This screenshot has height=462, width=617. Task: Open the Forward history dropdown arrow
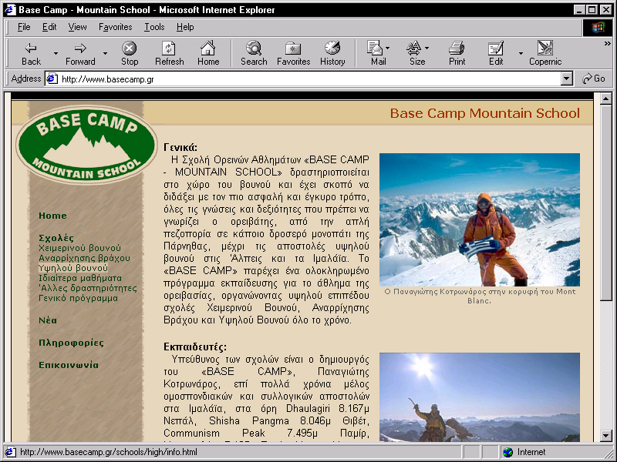click(105, 53)
